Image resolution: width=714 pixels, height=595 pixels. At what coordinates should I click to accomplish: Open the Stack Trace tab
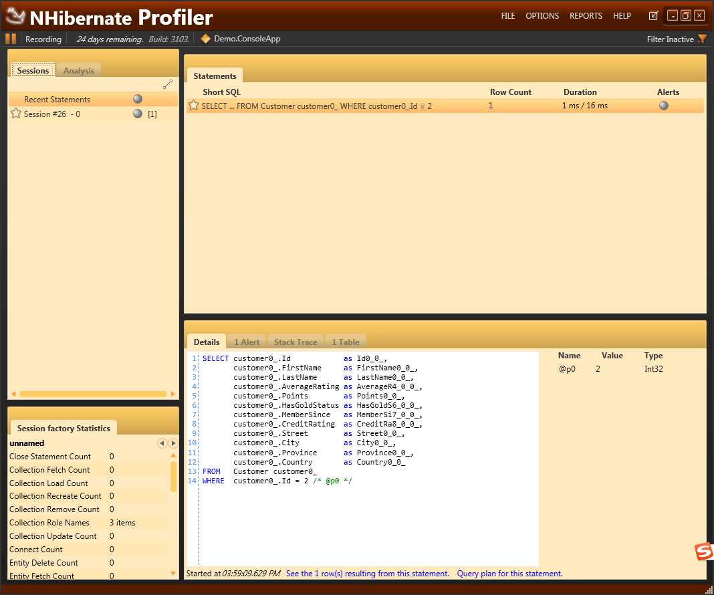click(x=295, y=342)
